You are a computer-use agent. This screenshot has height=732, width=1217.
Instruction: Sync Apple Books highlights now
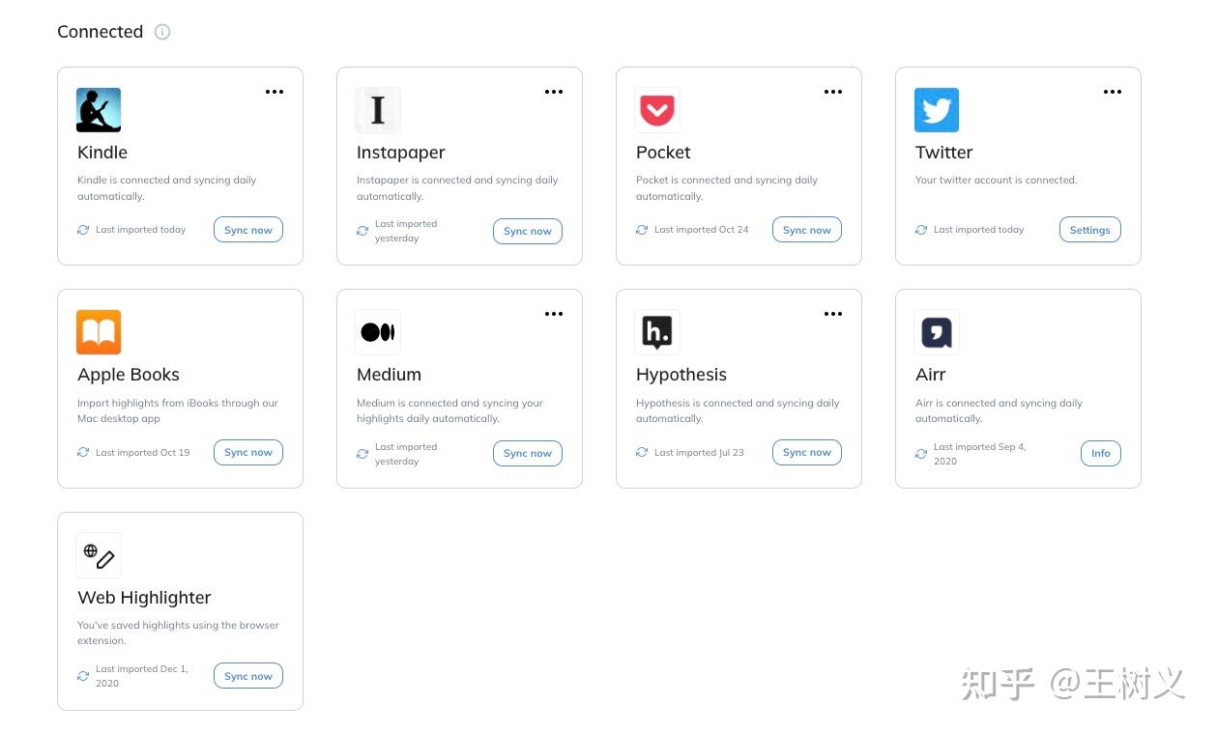point(248,453)
